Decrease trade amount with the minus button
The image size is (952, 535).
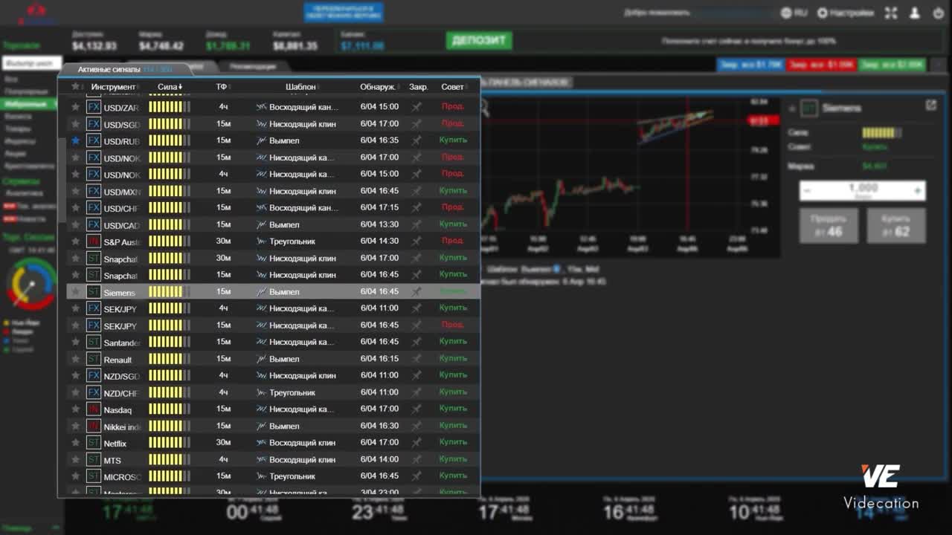pyautogui.click(x=808, y=191)
